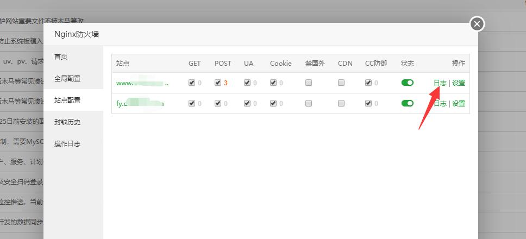Click the orange POST count 3
The image size is (526, 239).
(226, 83)
